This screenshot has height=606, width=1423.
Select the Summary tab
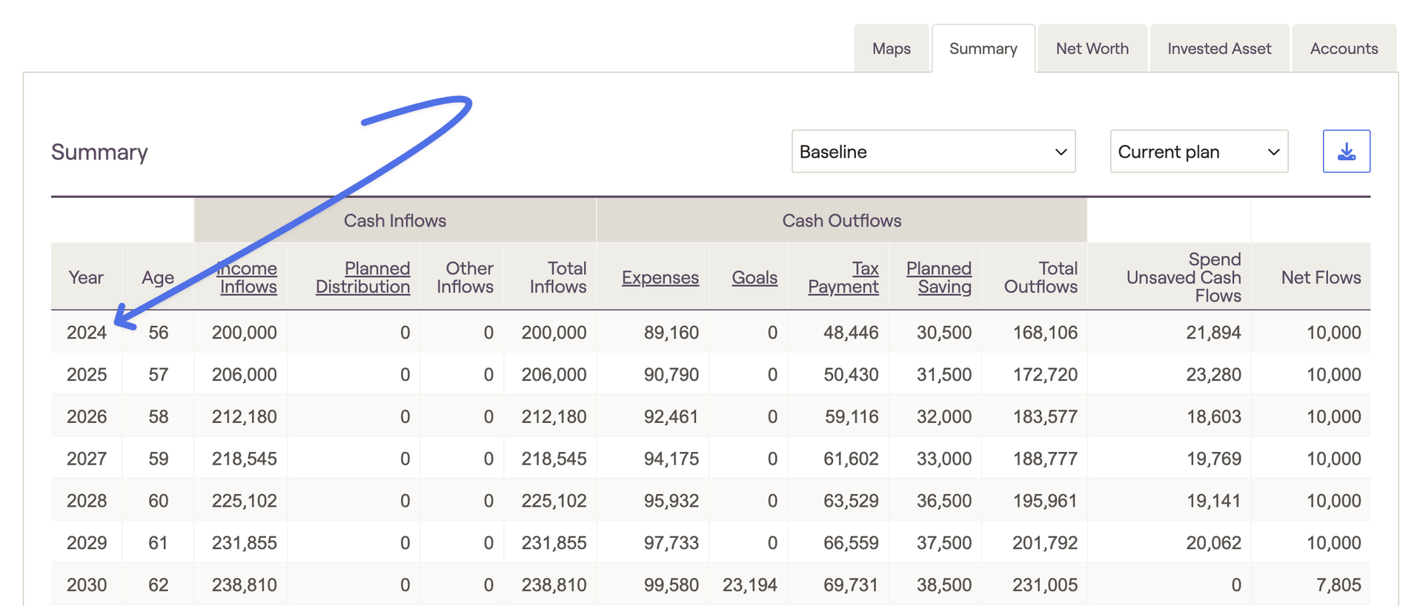(983, 49)
